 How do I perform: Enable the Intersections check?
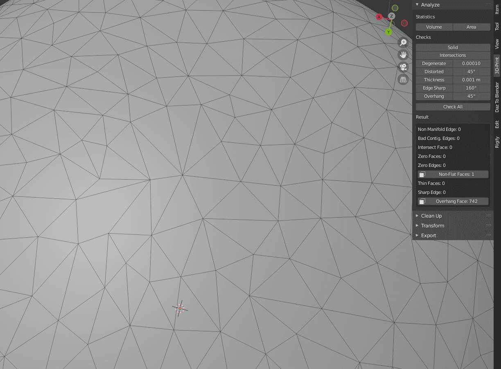point(453,55)
